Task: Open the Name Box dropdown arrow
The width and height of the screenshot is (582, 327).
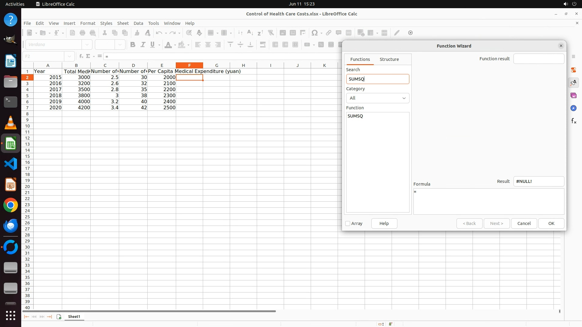Action: pos(69,56)
